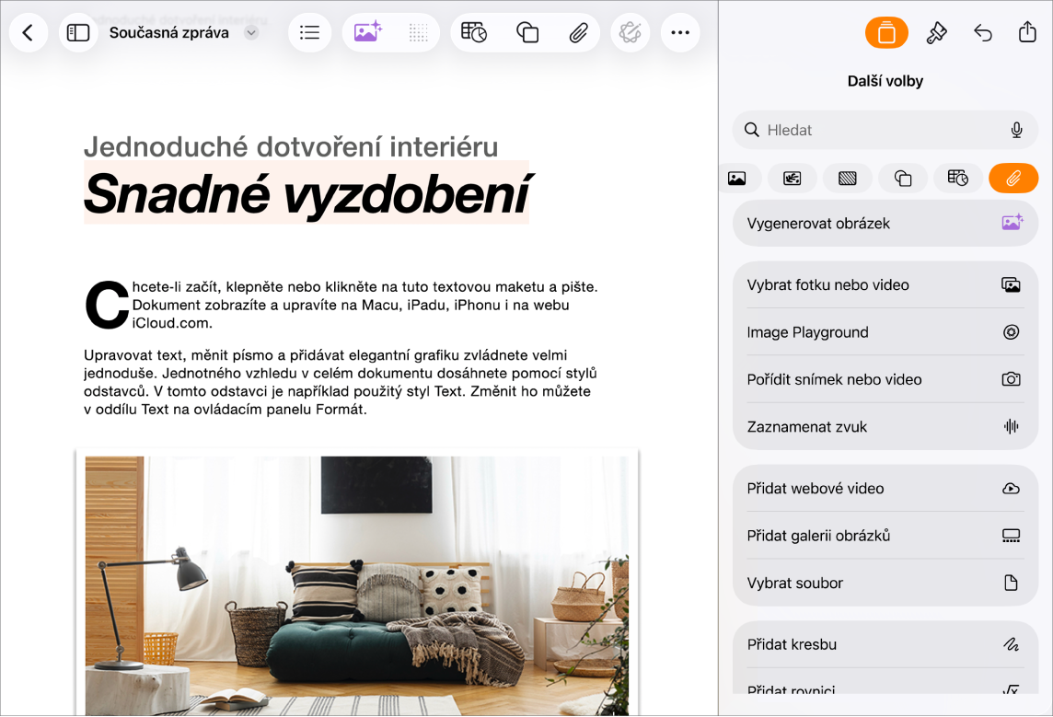Image resolution: width=1053 pixels, height=717 pixels.
Task: Choose Vygenerovat obrázek
Action: click(885, 224)
